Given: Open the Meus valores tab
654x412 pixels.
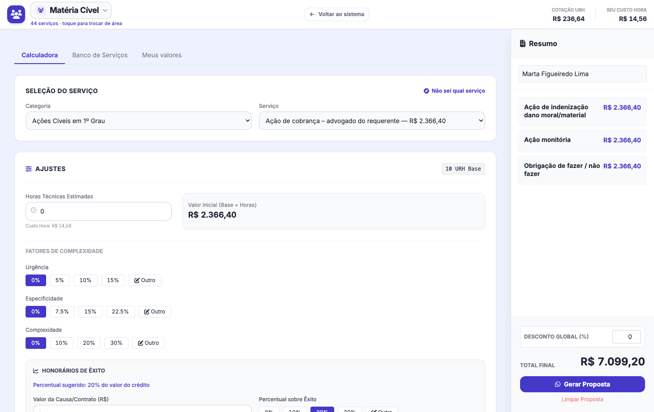Looking at the screenshot, I should pyautogui.click(x=162, y=55).
